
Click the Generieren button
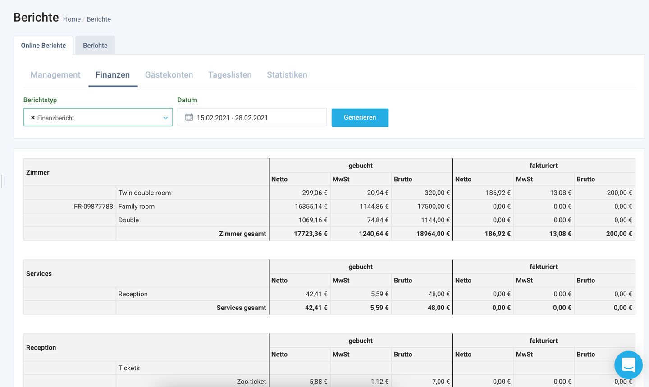tap(360, 117)
